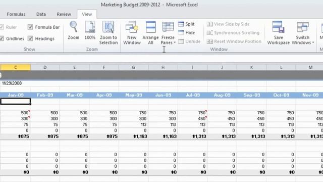Select column D header

(45, 67)
